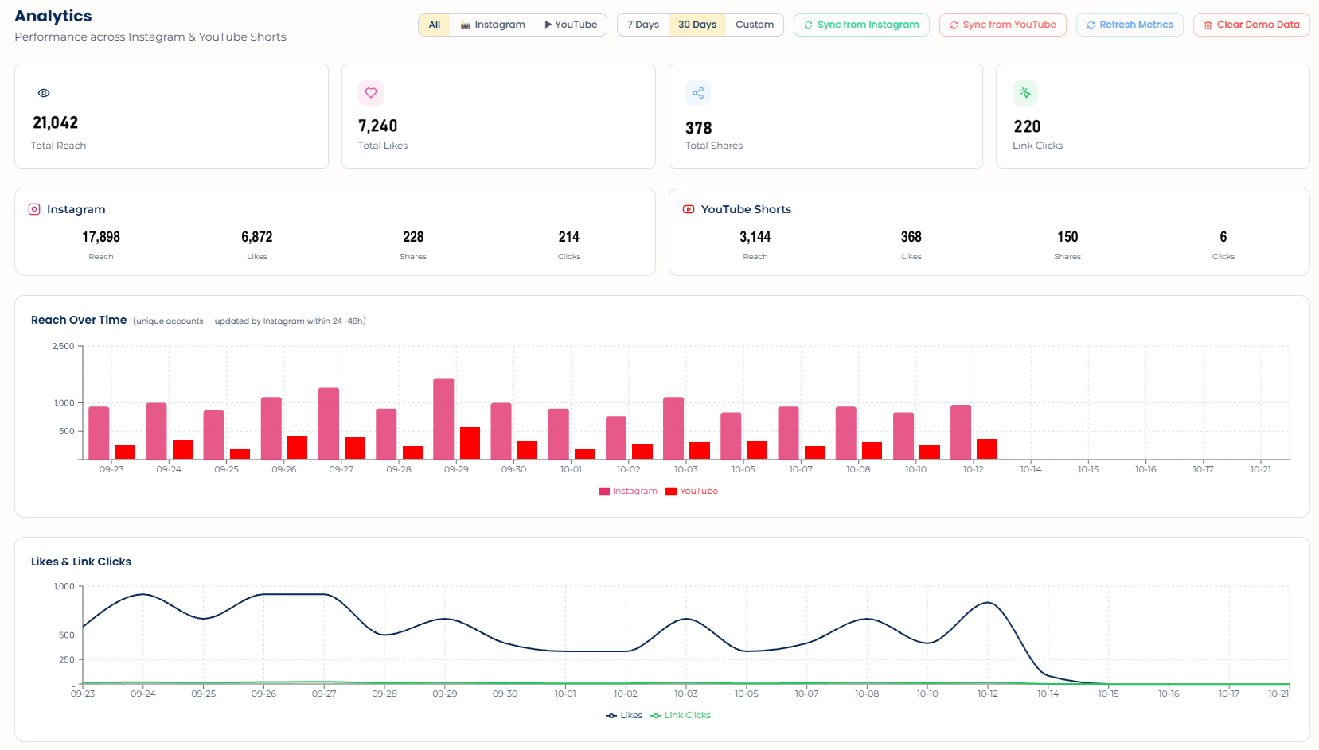Click YouTube Shorts reach value 3,144
Image resolution: width=1319 pixels, height=750 pixels.
click(x=755, y=237)
